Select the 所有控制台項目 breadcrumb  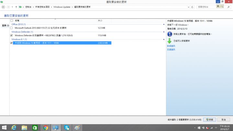(x=42, y=7)
